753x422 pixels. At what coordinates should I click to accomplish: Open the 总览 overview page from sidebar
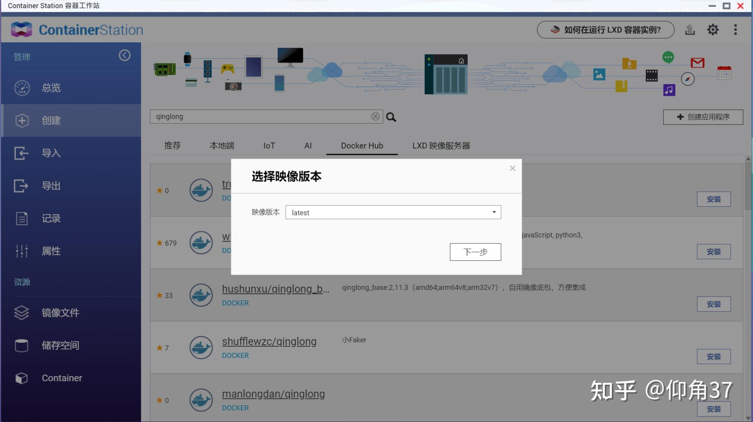point(51,88)
